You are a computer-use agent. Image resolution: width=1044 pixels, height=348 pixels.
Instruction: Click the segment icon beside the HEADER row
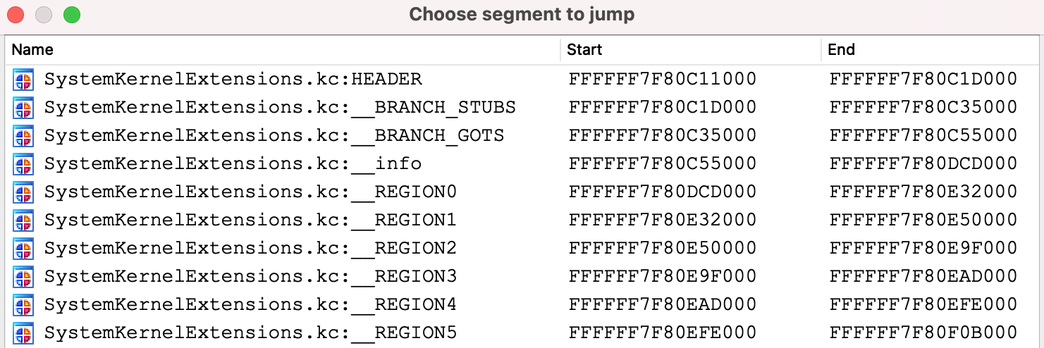tap(23, 80)
